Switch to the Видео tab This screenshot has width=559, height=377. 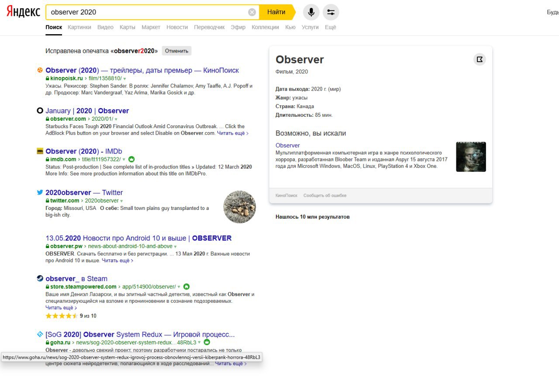coord(105,27)
